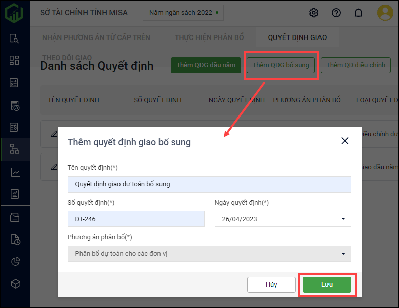Click the green Lưu button
The image size is (399, 308).
327,285
